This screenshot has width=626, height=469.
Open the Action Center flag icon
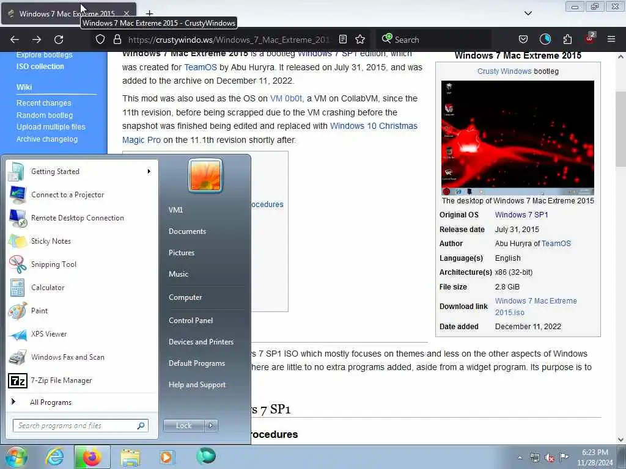(x=564, y=457)
